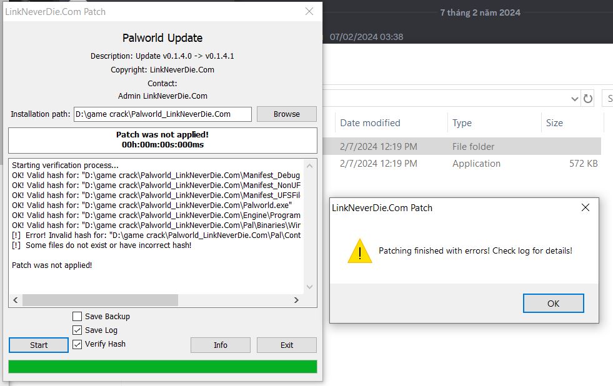This screenshot has width=613, height=386.
Task: Click Browse to choose the installation path
Action: (x=286, y=114)
